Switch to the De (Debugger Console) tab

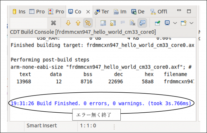coord(138,12)
